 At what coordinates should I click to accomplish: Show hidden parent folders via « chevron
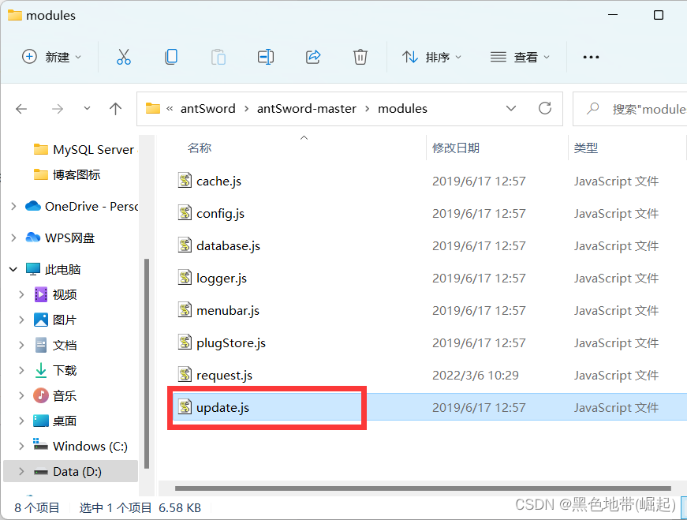(x=170, y=109)
